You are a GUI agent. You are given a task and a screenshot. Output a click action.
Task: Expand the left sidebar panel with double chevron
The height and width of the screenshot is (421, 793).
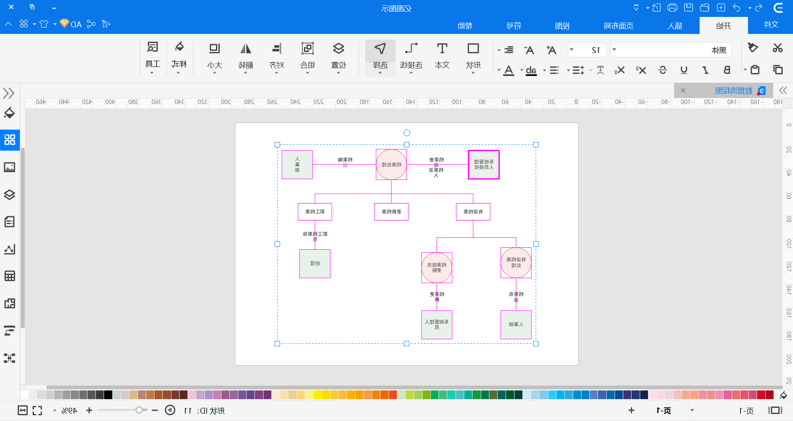coord(9,93)
